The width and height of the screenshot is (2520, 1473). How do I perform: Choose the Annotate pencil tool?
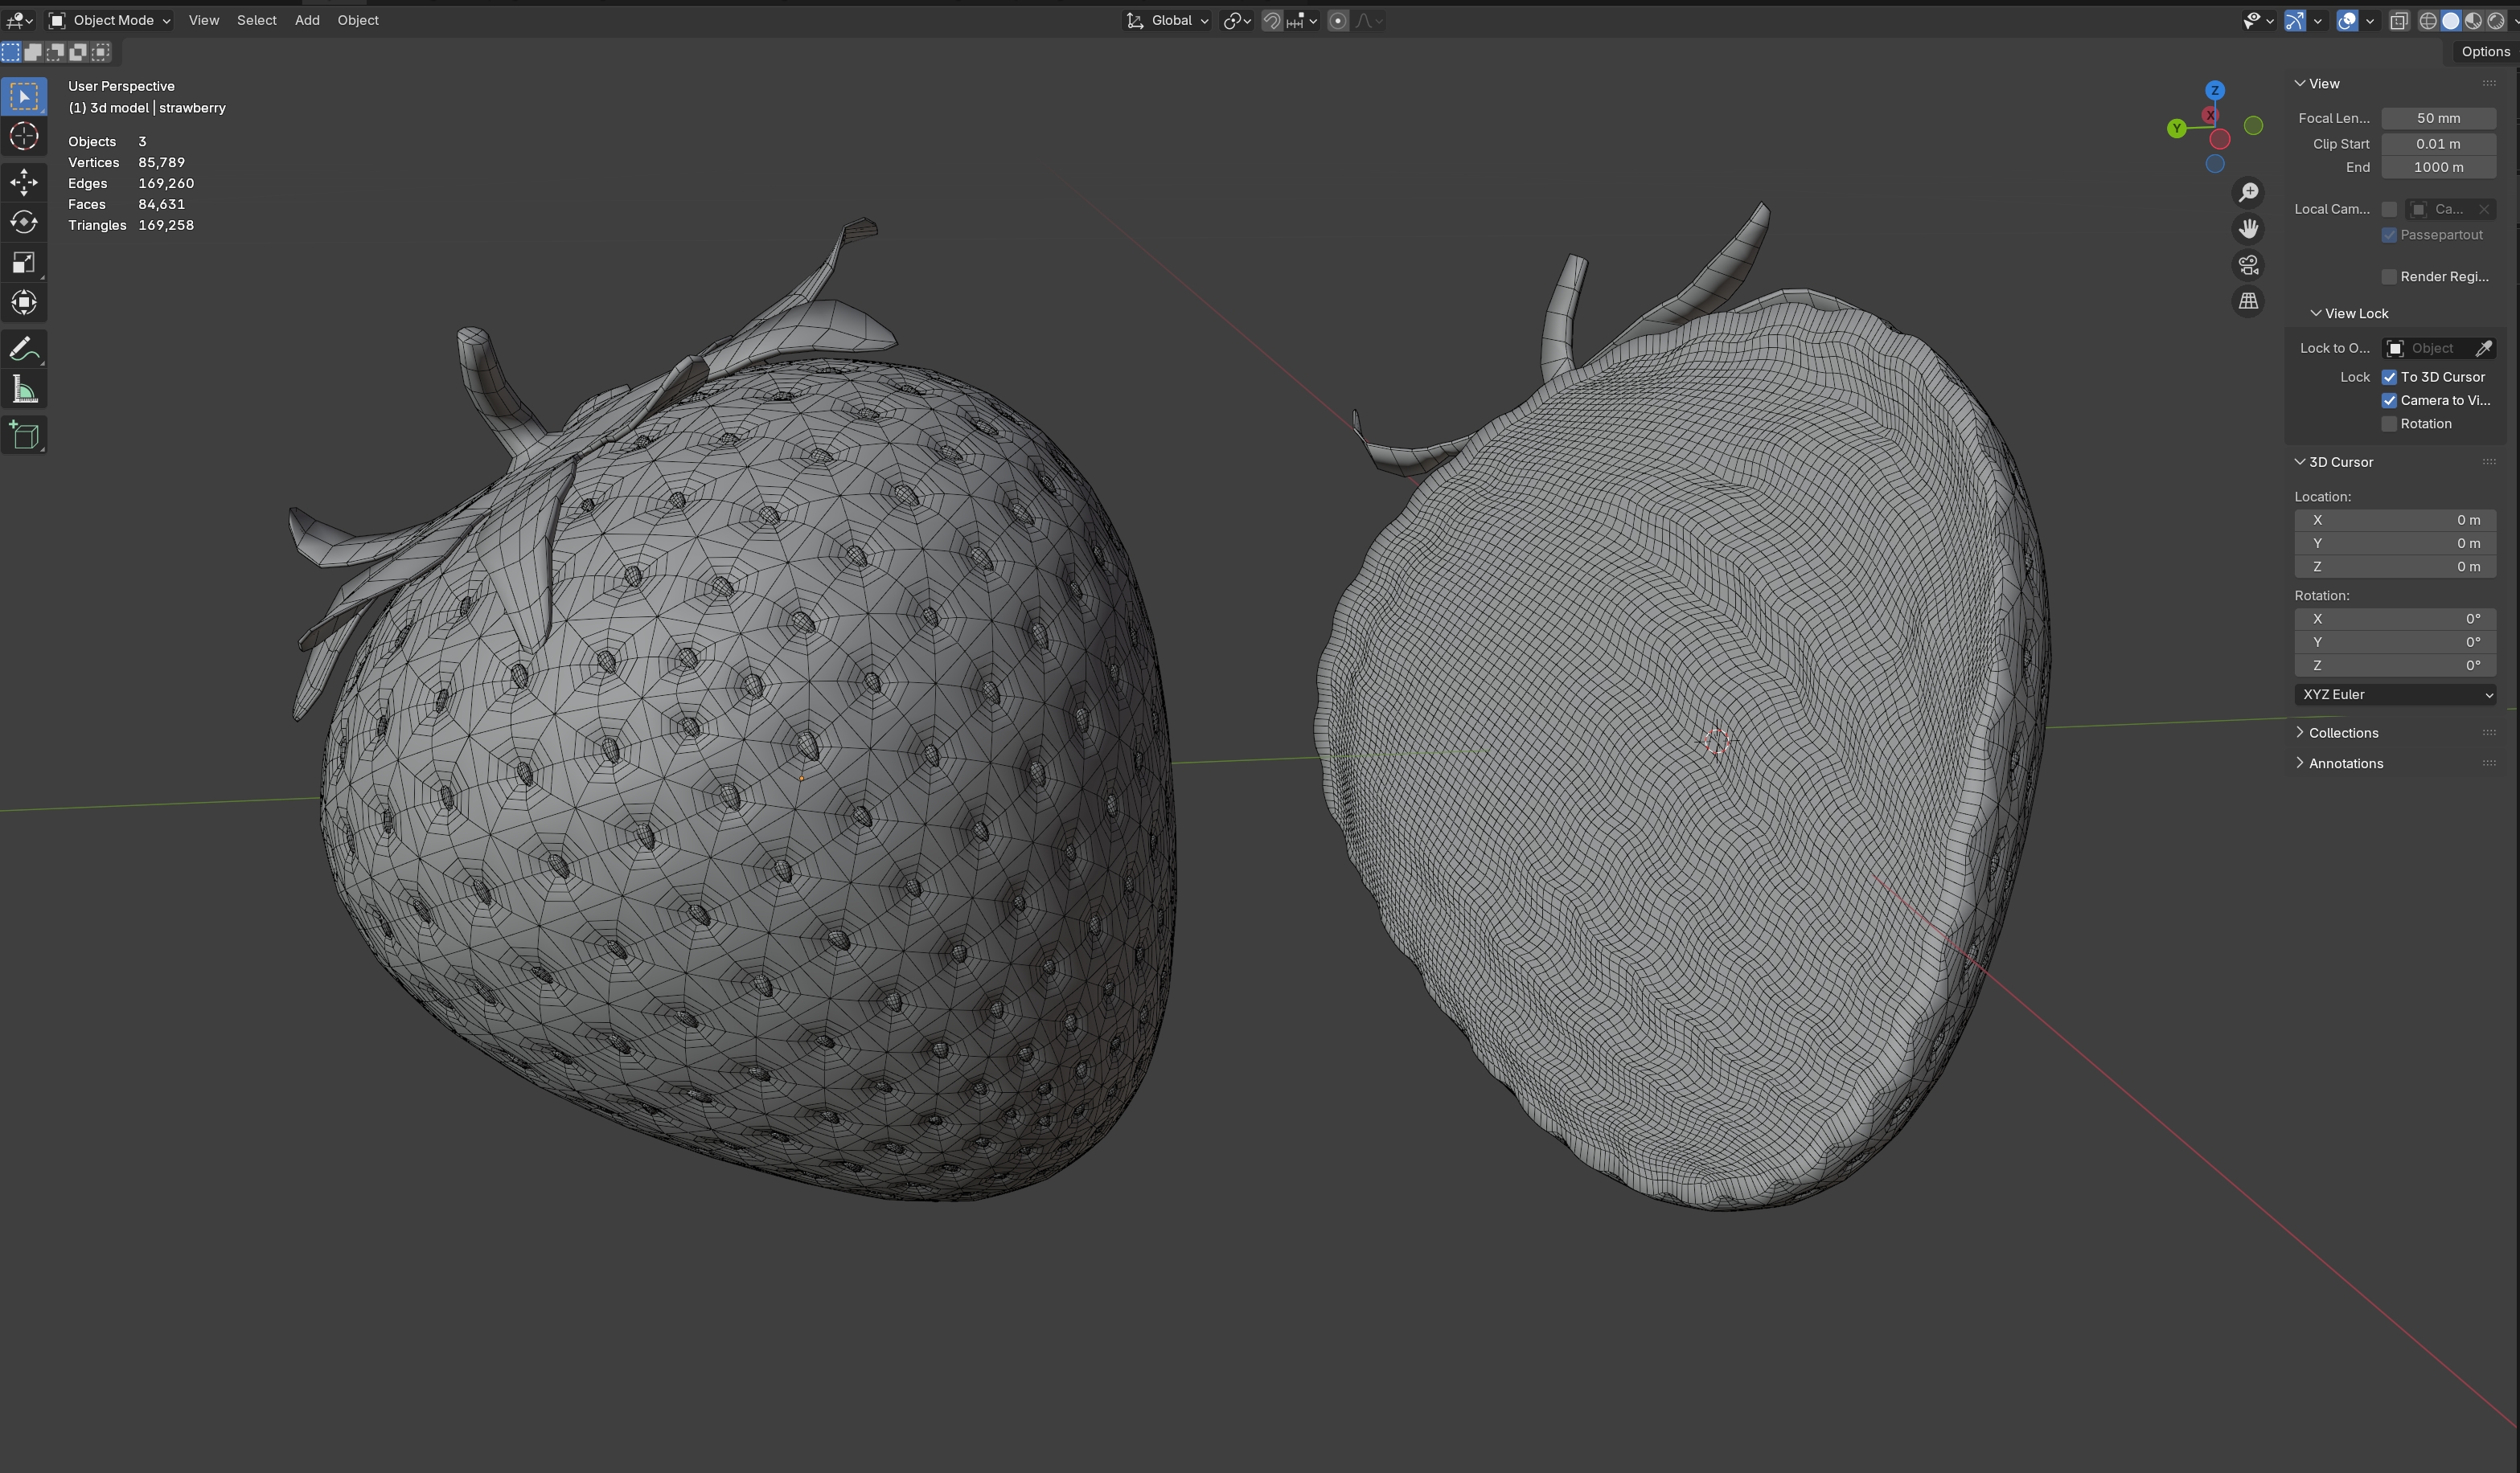[24, 350]
